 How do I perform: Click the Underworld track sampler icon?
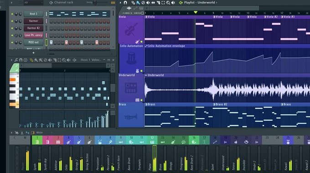click(x=131, y=88)
